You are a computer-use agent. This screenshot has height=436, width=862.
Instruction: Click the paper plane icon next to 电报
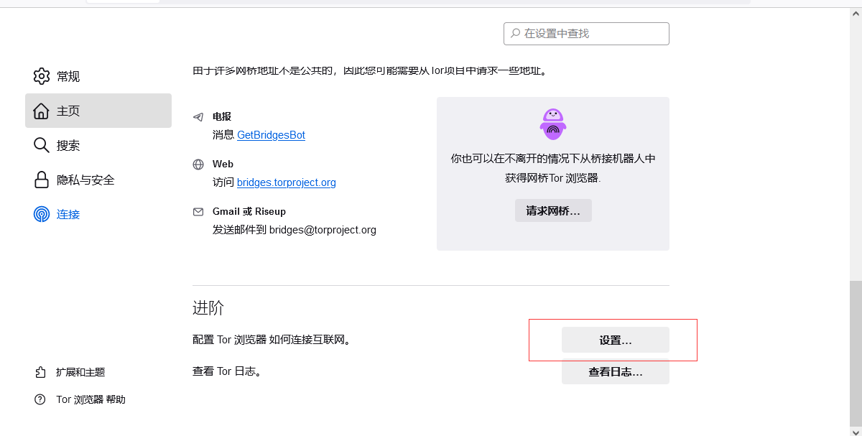point(198,116)
